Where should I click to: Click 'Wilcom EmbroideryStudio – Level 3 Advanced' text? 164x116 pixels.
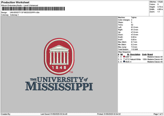tap(20, 5)
